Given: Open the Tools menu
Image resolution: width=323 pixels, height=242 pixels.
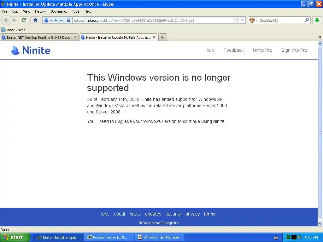Looking at the screenshot, I should click(76, 11).
